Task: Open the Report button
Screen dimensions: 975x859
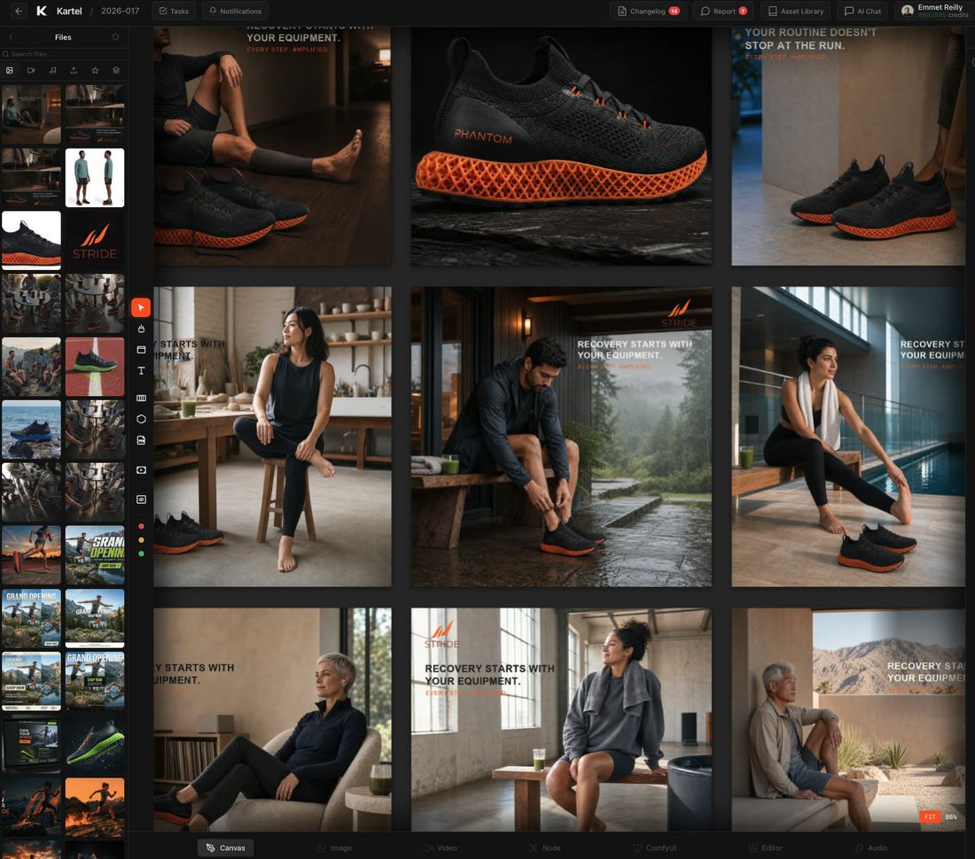Action: (724, 12)
